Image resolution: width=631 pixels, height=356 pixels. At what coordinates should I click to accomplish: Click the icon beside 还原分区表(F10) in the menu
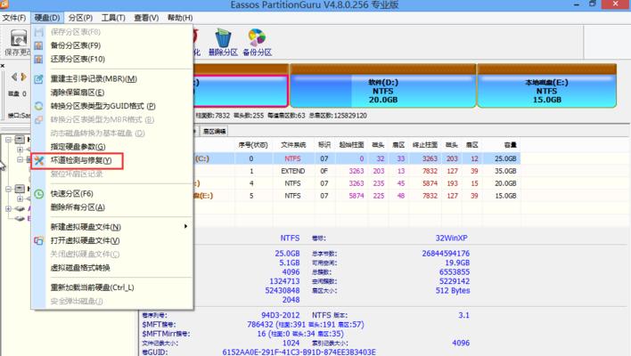(x=38, y=59)
